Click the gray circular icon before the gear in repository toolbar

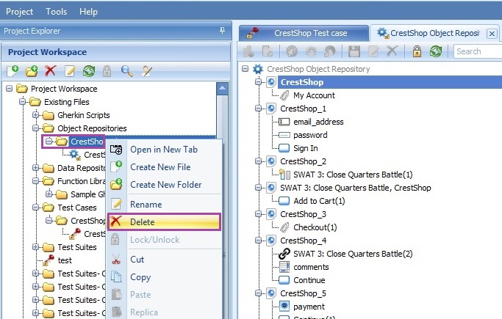click(x=292, y=51)
